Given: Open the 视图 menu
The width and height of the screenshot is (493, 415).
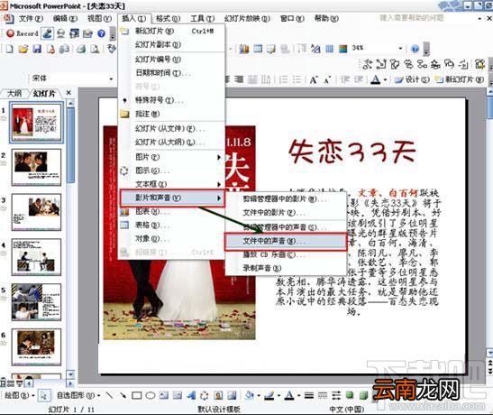Looking at the screenshot, I should (99, 19).
